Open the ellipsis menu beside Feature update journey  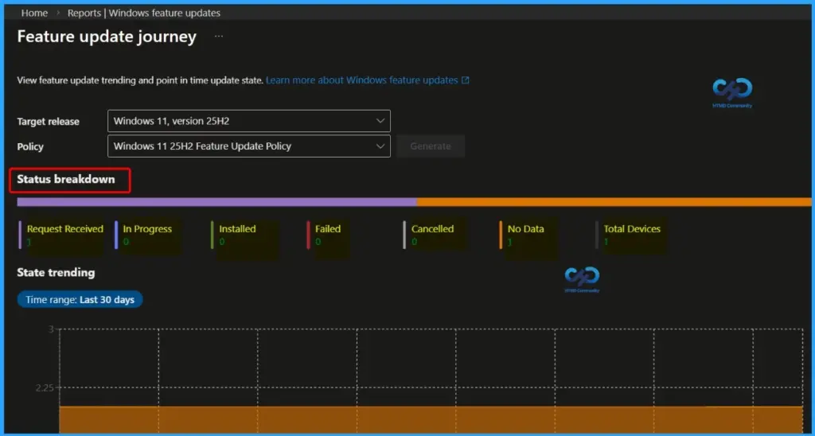(x=219, y=37)
